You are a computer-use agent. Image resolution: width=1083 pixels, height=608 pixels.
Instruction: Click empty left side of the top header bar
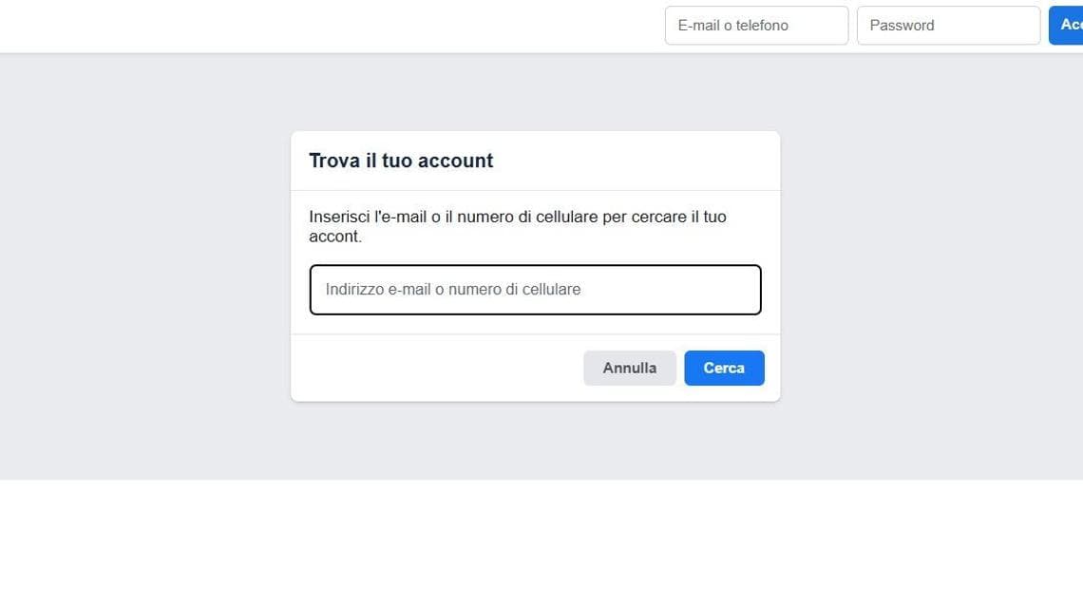(285, 26)
